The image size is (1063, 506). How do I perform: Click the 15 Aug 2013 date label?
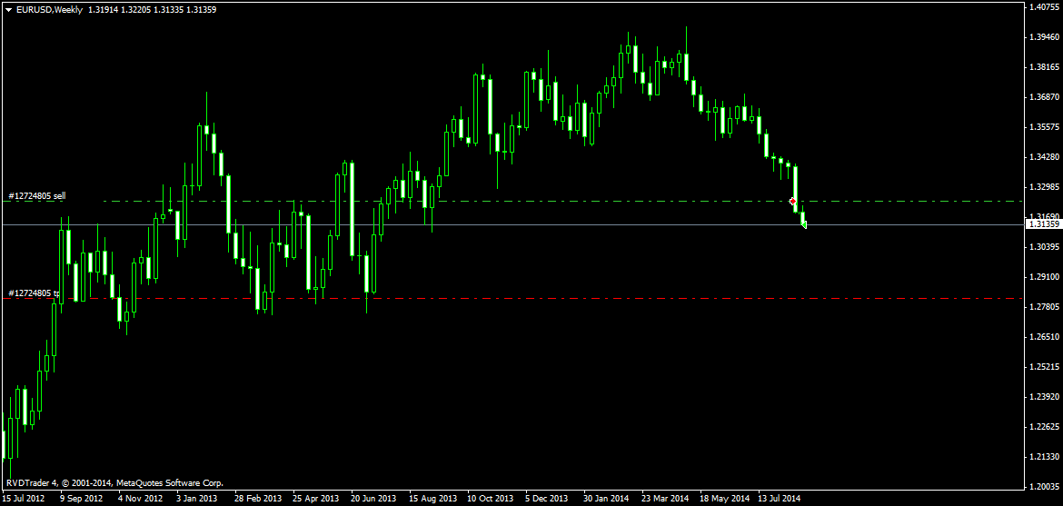coord(433,498)
